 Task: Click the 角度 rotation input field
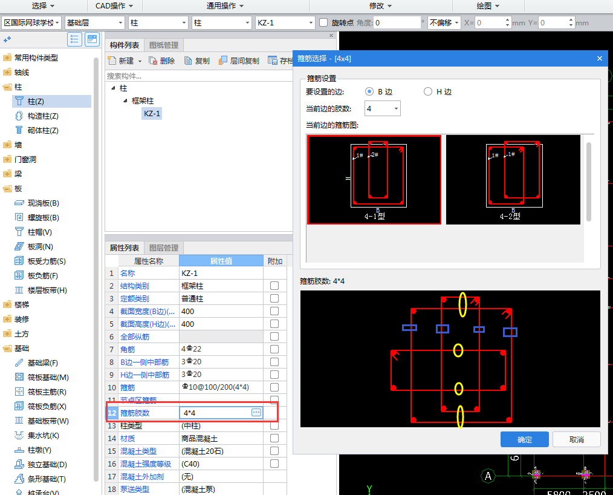click(x=397, y=23)
